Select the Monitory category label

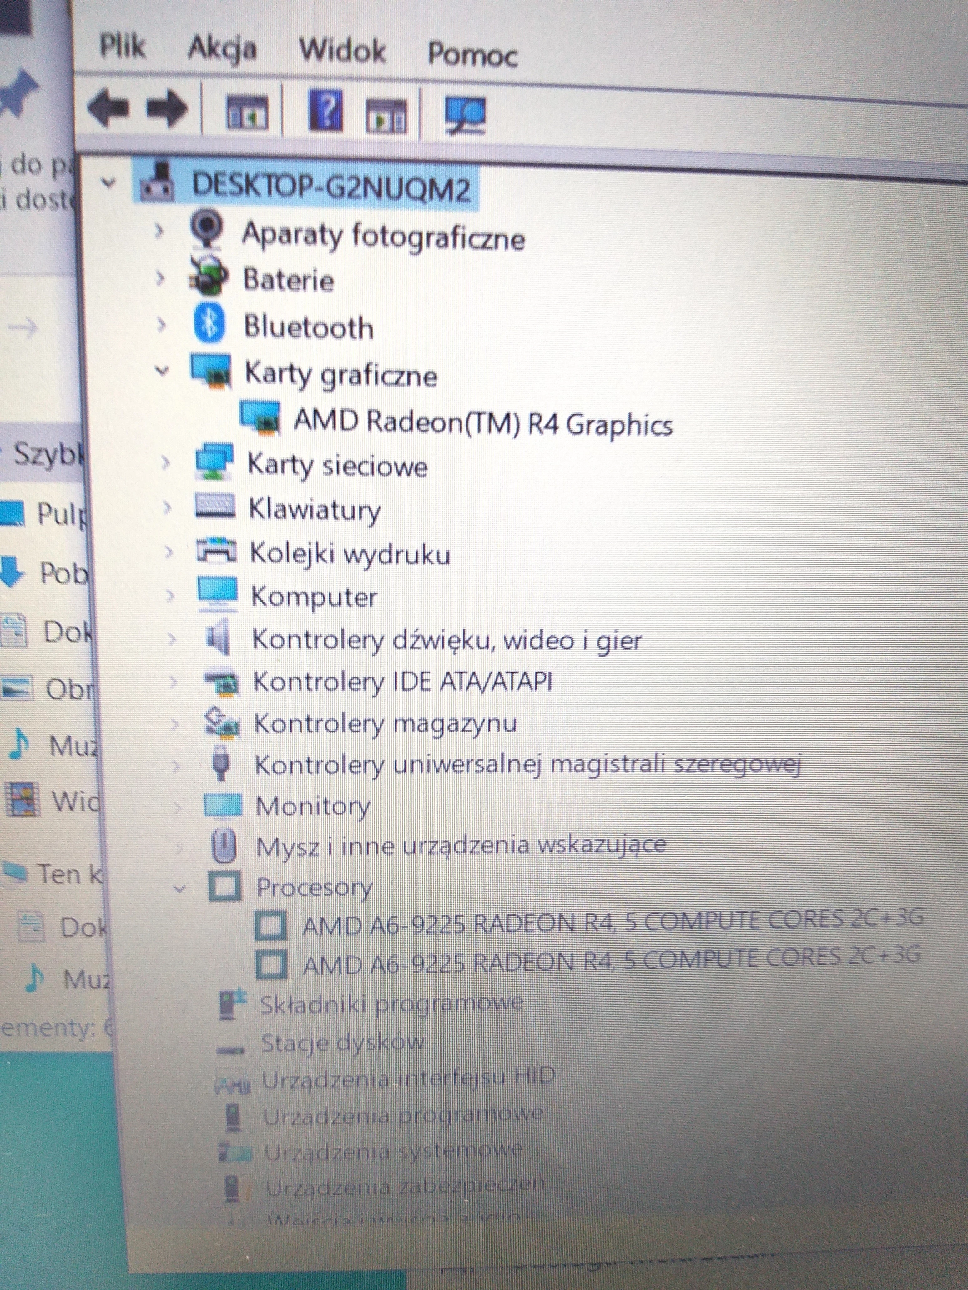click(x=313, y=807)
